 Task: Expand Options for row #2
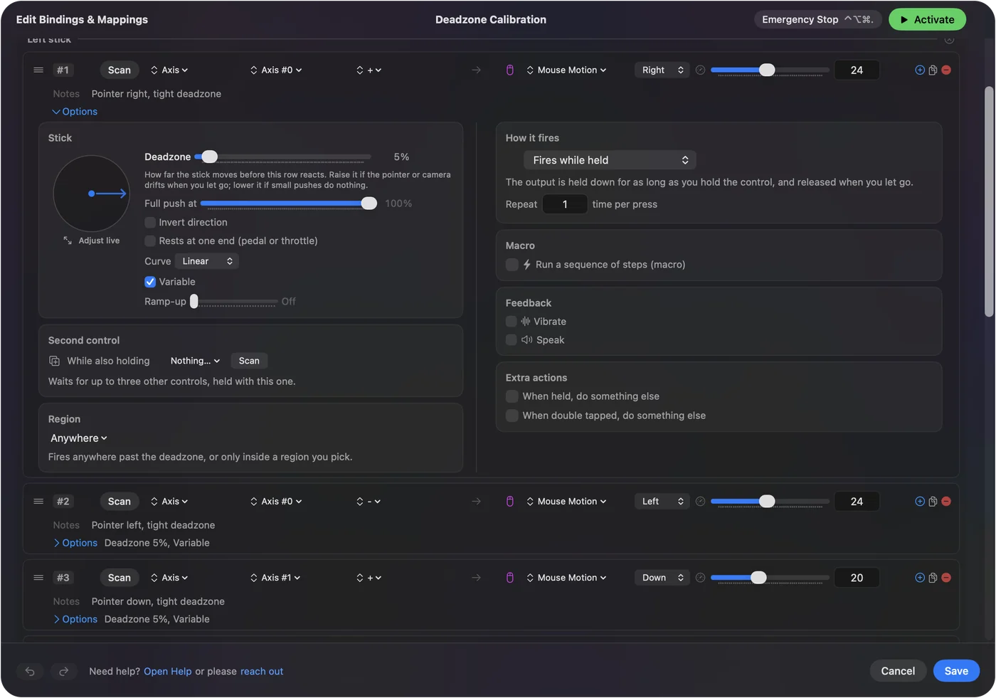point(75,543)
